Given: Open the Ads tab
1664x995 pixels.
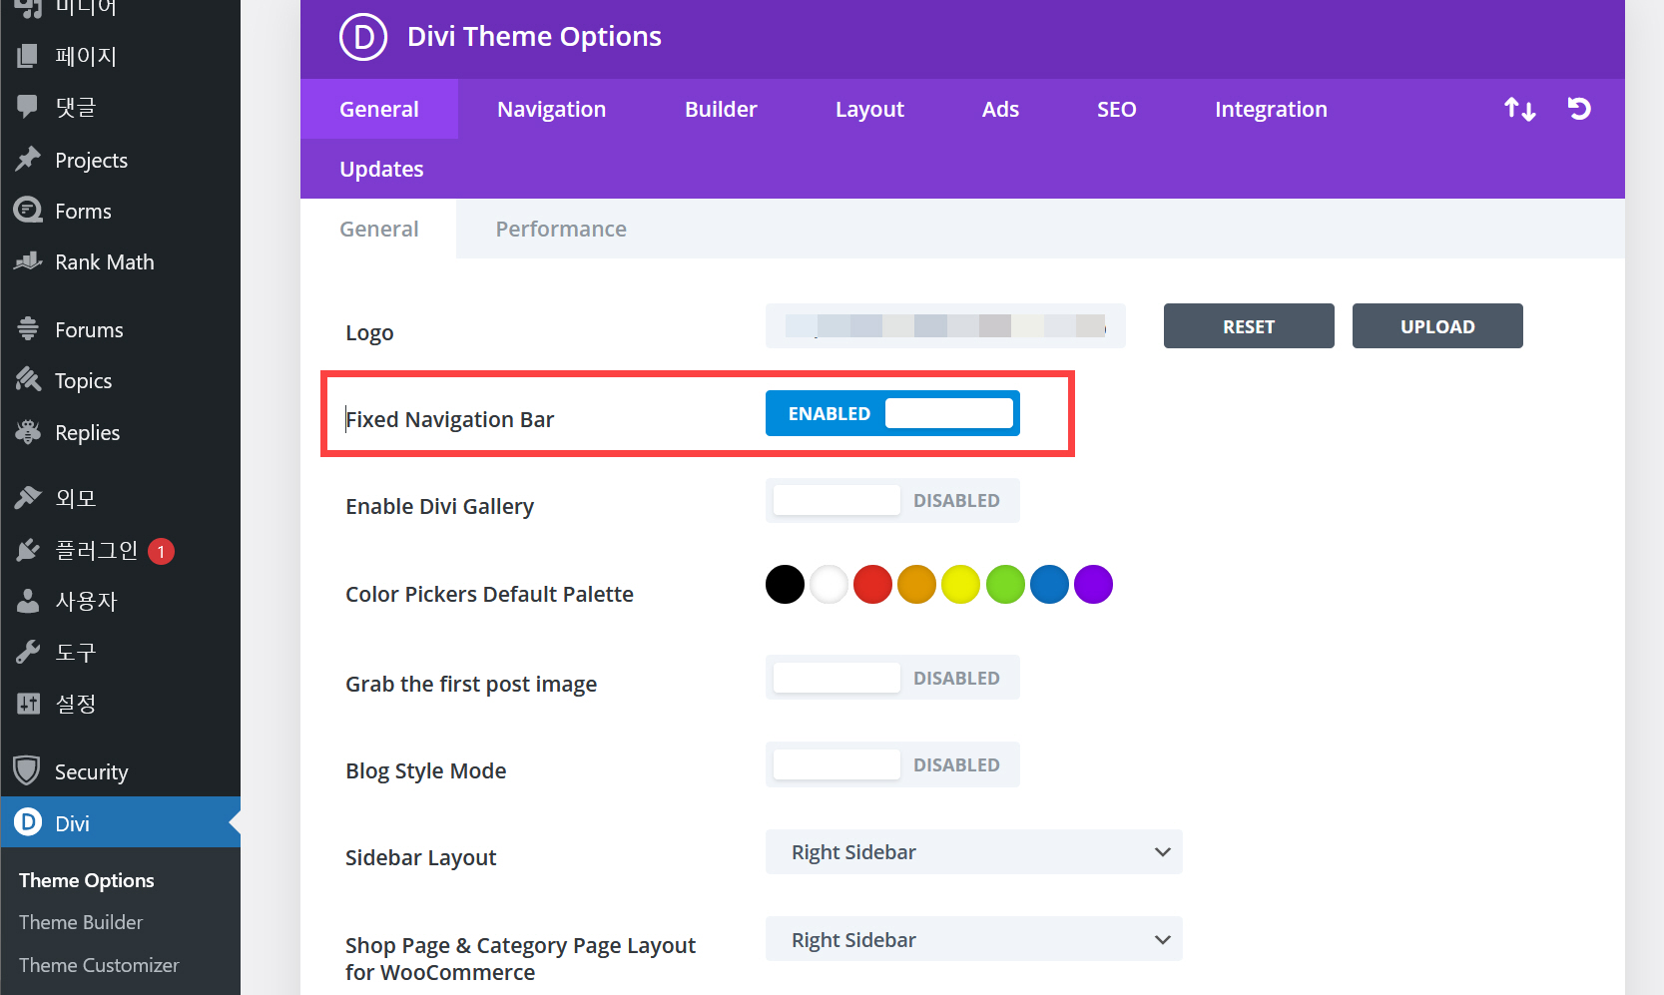Looking at the screenshot, I should 1000,109.
